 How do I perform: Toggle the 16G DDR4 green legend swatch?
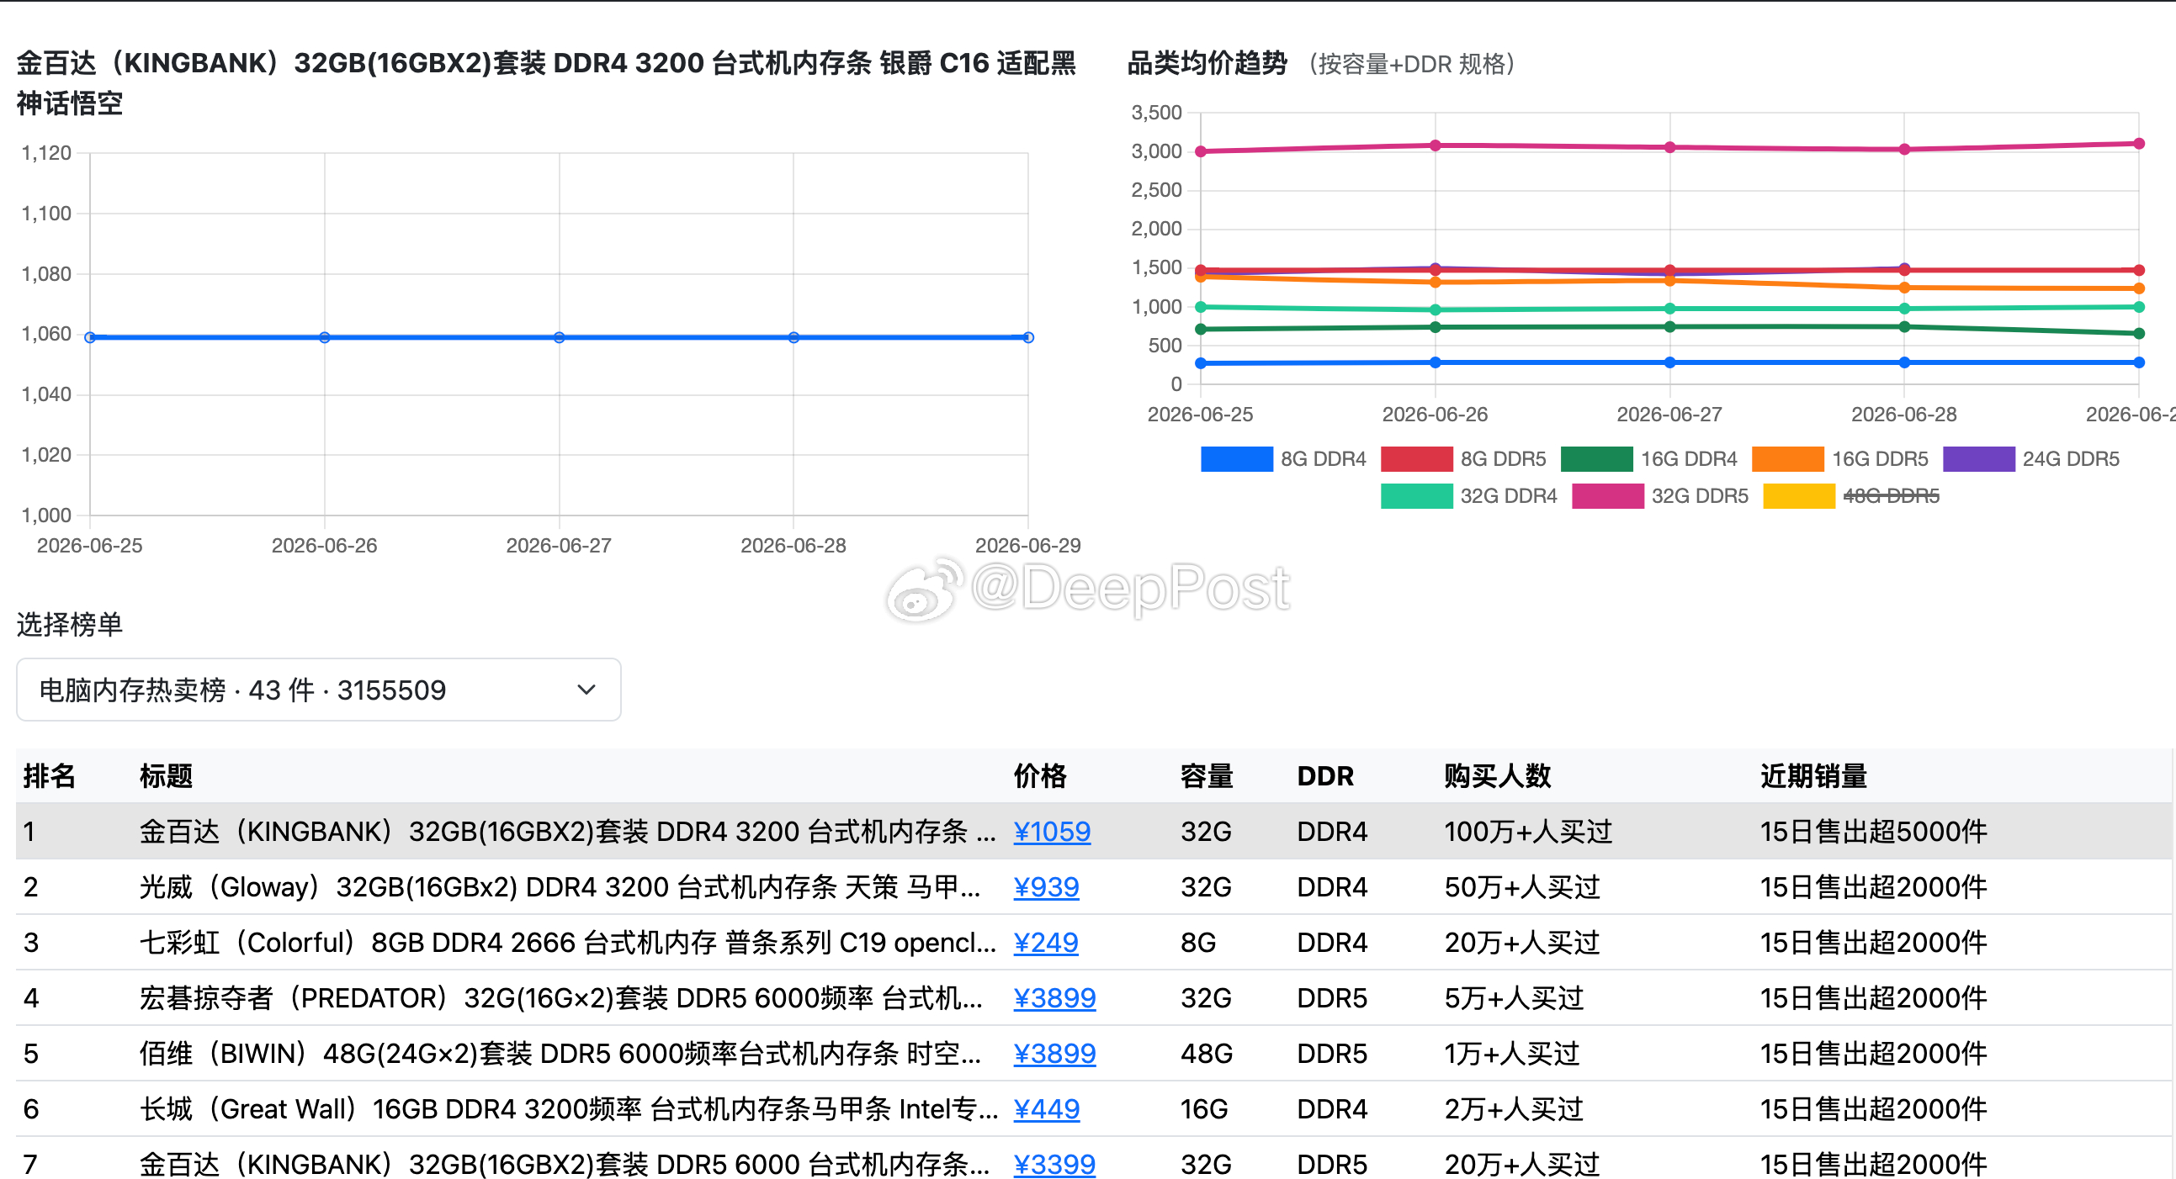[1595, 458]
